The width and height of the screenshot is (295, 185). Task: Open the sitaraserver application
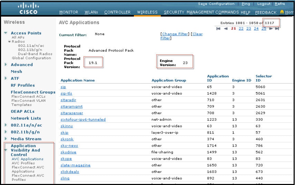(x=72, y=113)
